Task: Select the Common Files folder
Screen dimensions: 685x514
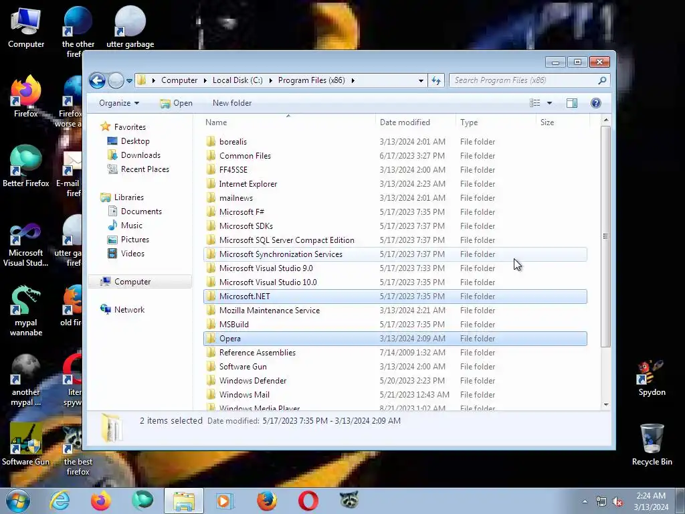Action: pyautogui.click(x=395, y=155)
